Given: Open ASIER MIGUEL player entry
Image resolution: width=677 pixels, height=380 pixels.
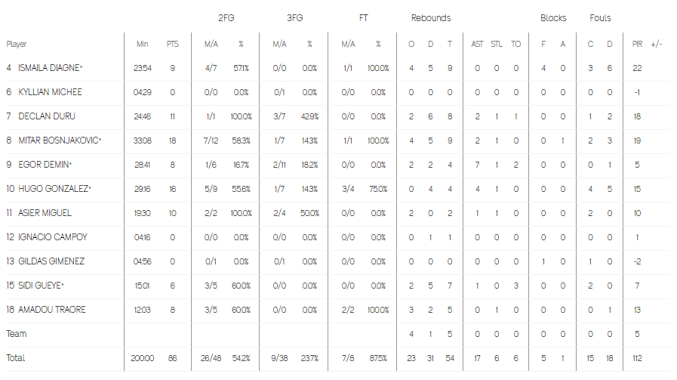Looking at the screenshot, I should [45, 214].
